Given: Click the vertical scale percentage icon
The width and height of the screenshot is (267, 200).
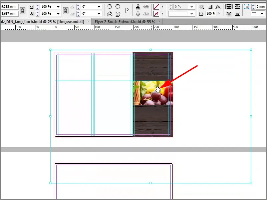Looking at the screenshot, I should (31, 14).
